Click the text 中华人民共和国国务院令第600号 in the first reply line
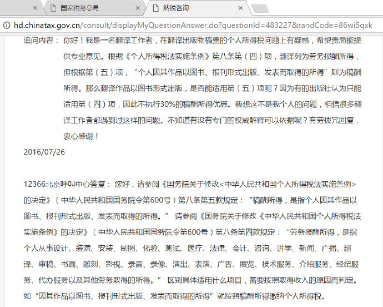This screenshot has height=307, width=383. click(x=116, y=200)
